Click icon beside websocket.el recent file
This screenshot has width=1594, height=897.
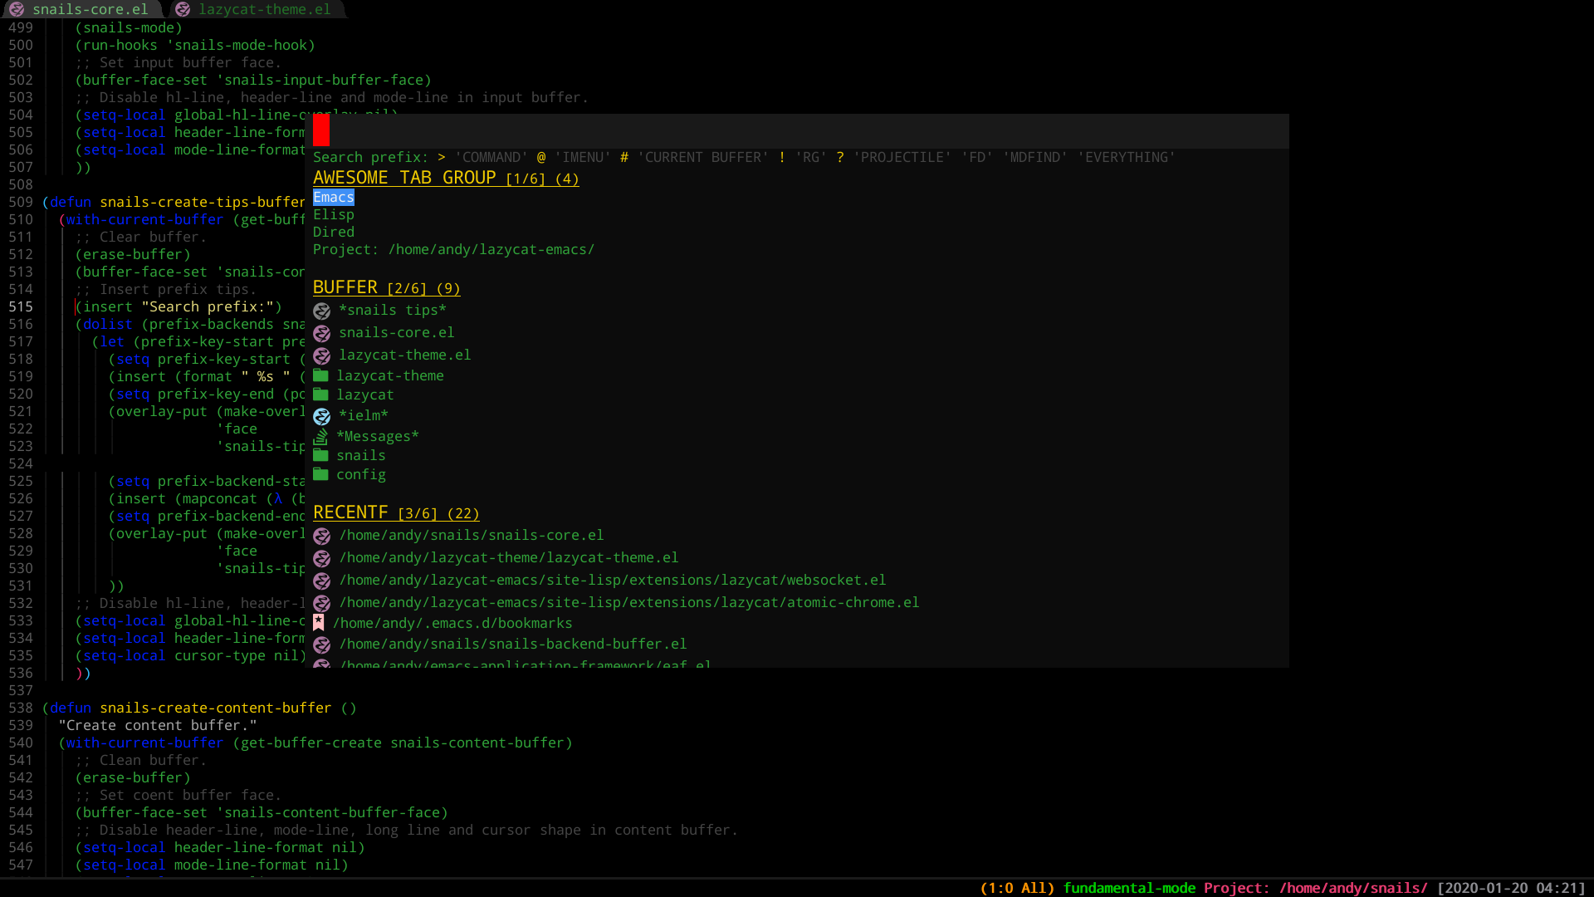click(322, 581)
